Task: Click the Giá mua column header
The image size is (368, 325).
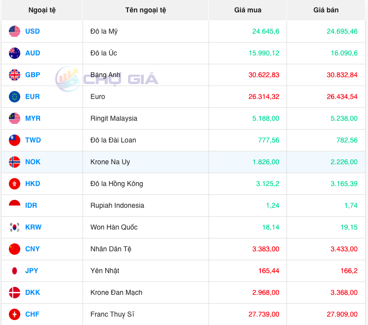Action: (247, 10)
